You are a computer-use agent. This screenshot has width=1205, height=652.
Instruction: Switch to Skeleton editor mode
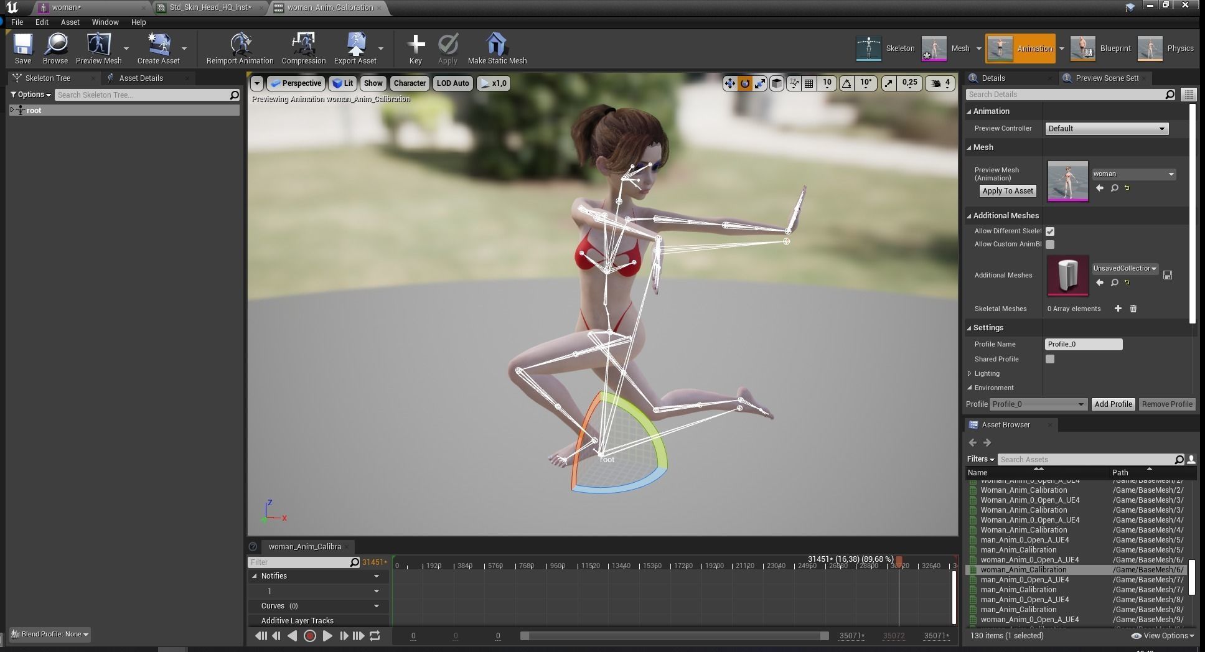[886, 49]
